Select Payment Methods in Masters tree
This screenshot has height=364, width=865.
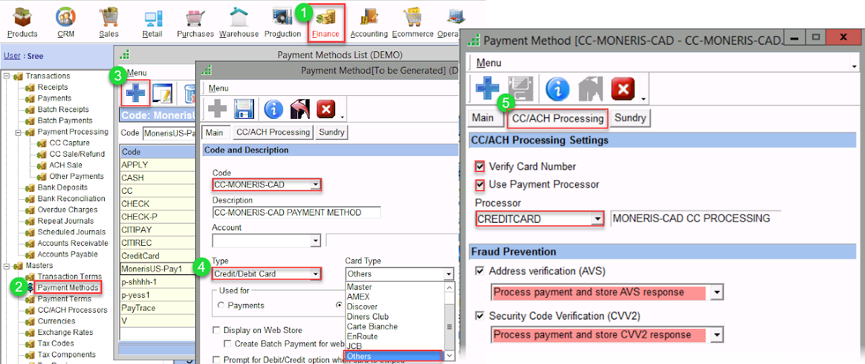coord(68,288)
